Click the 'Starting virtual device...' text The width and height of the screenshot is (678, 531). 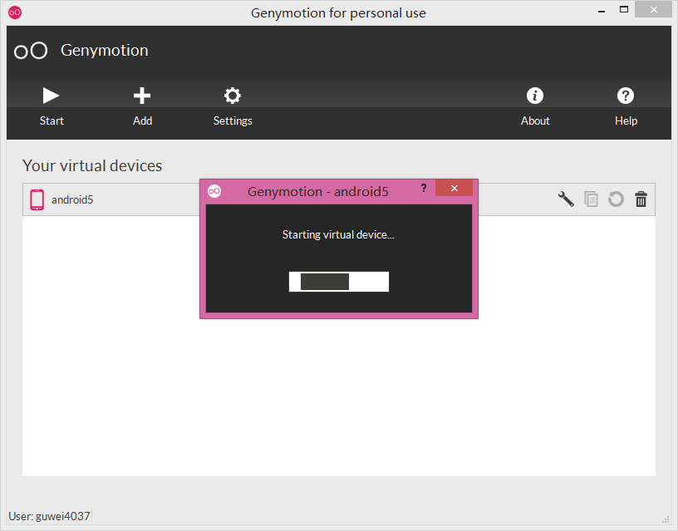tap(338, 235)
